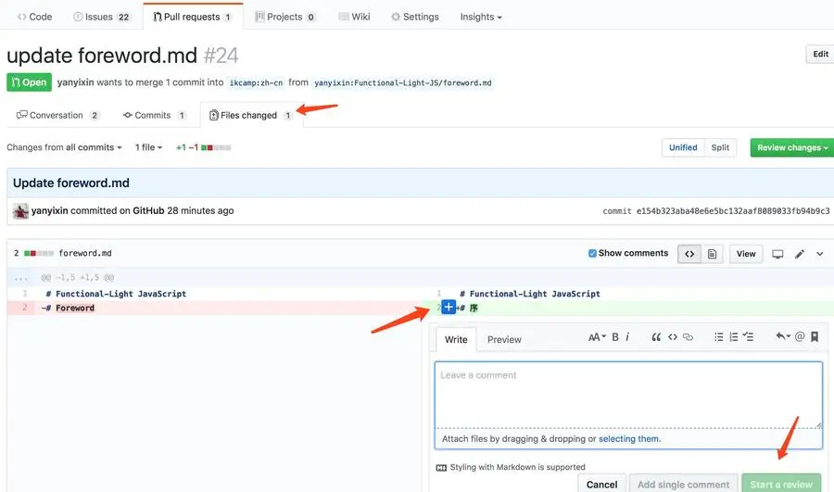Click the Start a review button

coord(781,484)
